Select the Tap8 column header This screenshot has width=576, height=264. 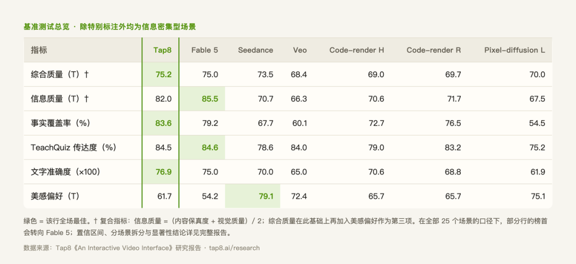pos(162,50)
